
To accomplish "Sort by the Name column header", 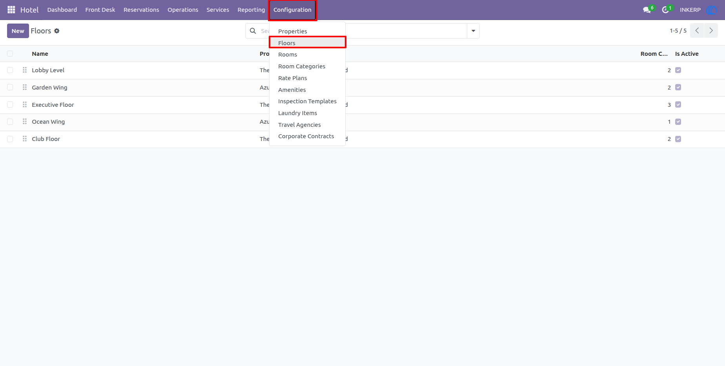I will [40, 54].
